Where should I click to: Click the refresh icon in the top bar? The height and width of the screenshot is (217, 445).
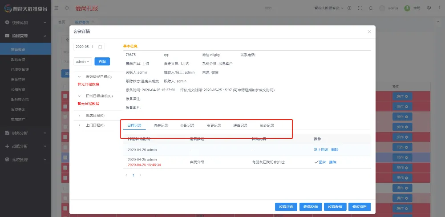point(67,8)
